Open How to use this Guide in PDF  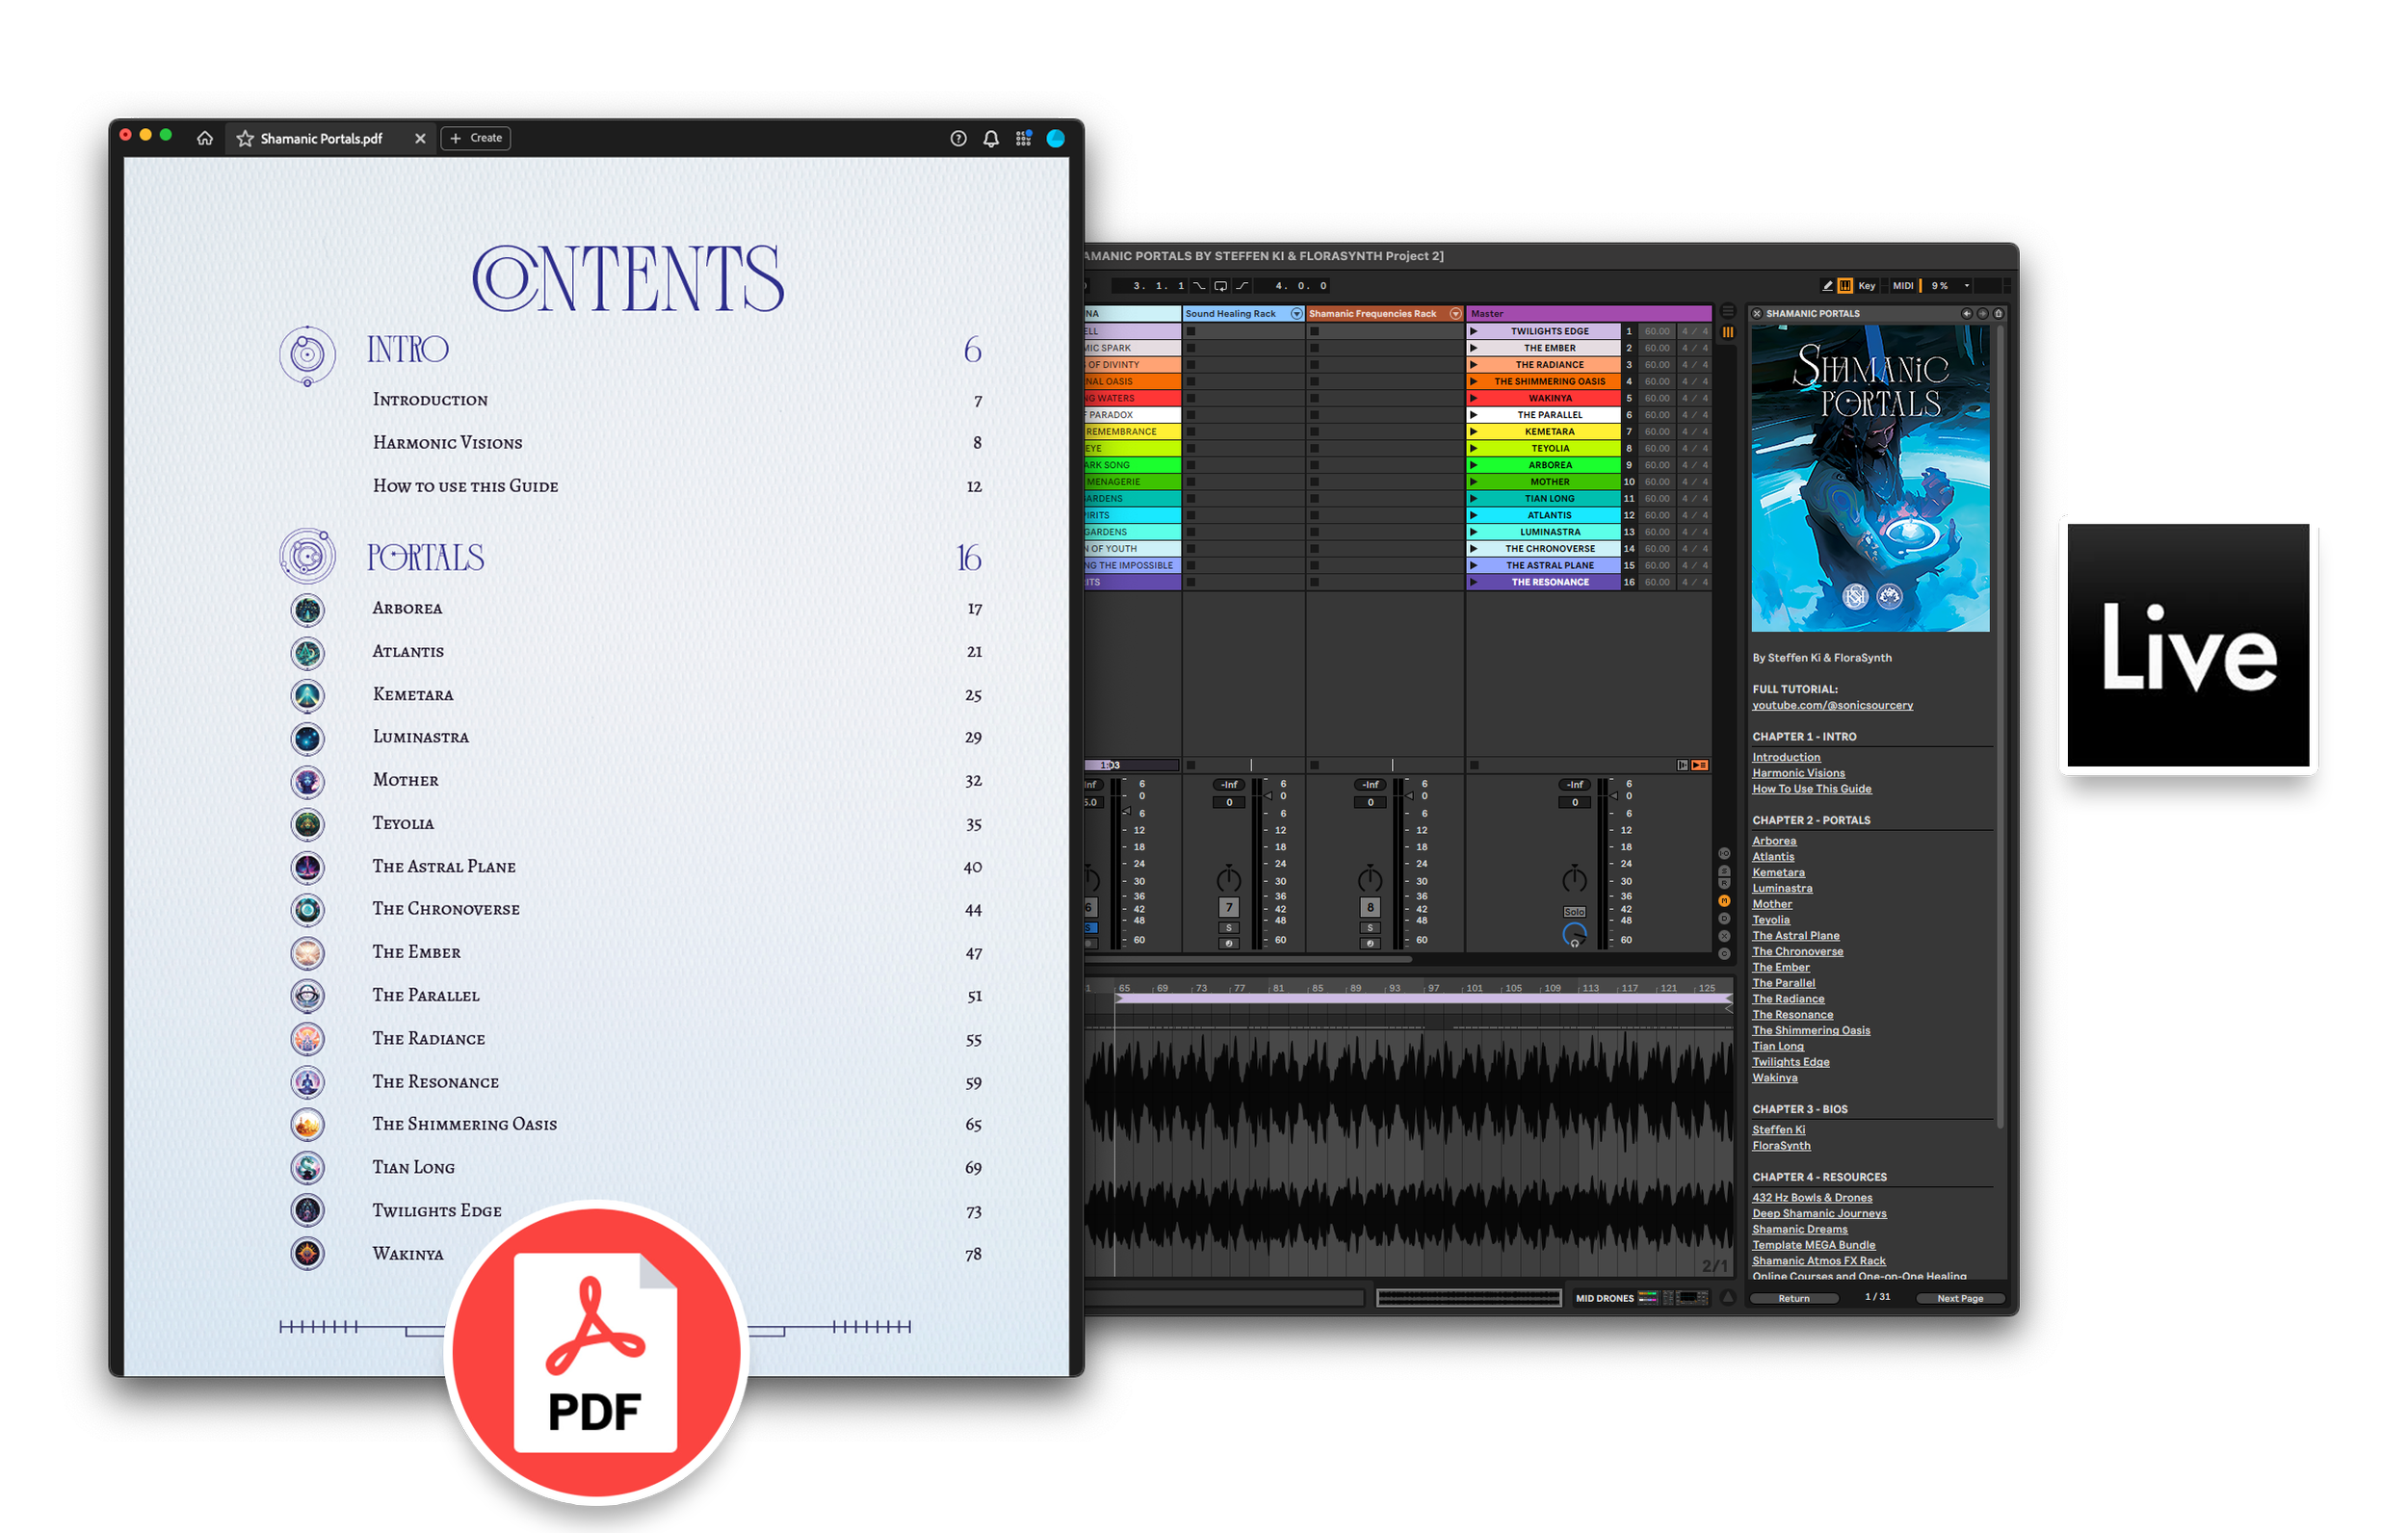tap(465, 486)
